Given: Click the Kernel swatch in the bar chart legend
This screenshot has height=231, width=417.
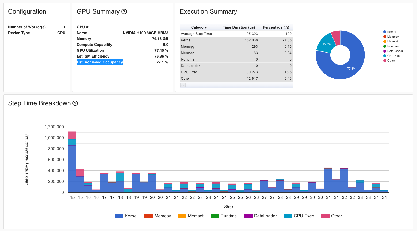Looking at the screenshot, I should 119,216.
